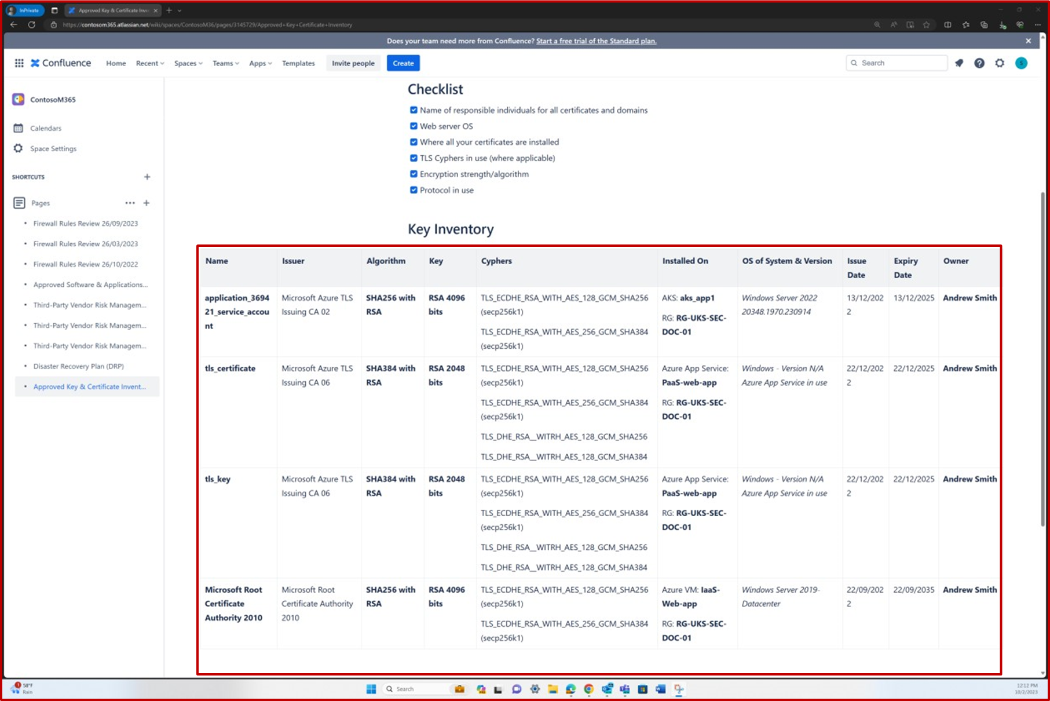
Task: Uncheck Encryption strength/algorithm checklist item
Action: point(414,173)
